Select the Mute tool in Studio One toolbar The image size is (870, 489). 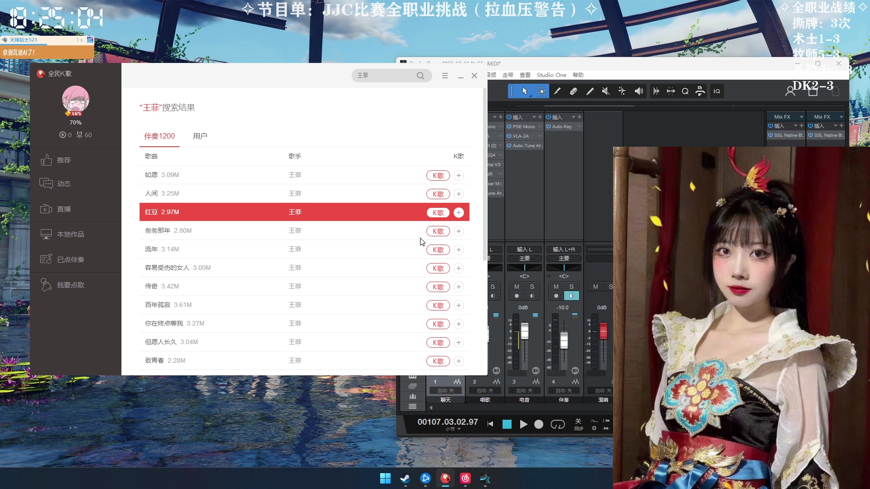coord(606,91)
